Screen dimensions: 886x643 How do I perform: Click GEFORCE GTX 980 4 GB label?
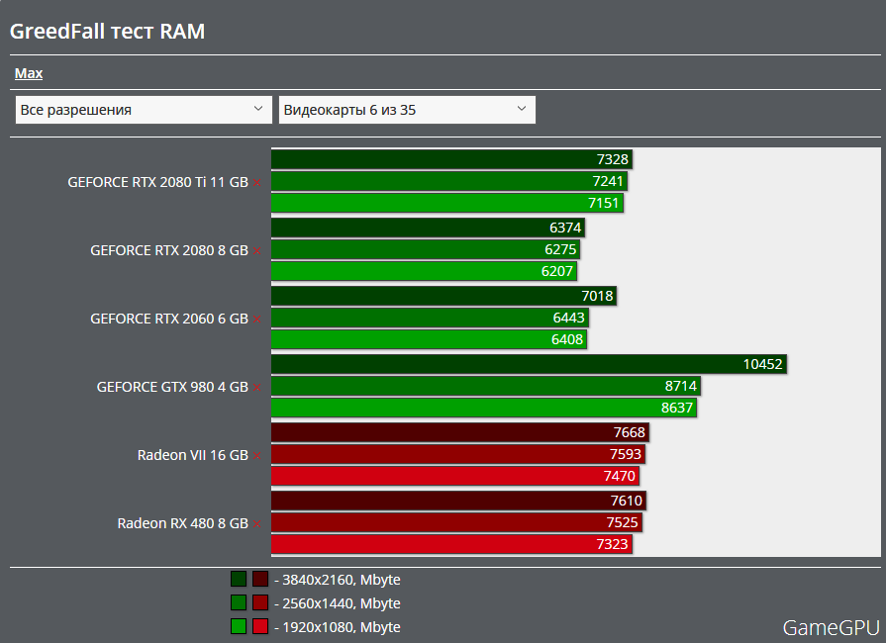172,387
